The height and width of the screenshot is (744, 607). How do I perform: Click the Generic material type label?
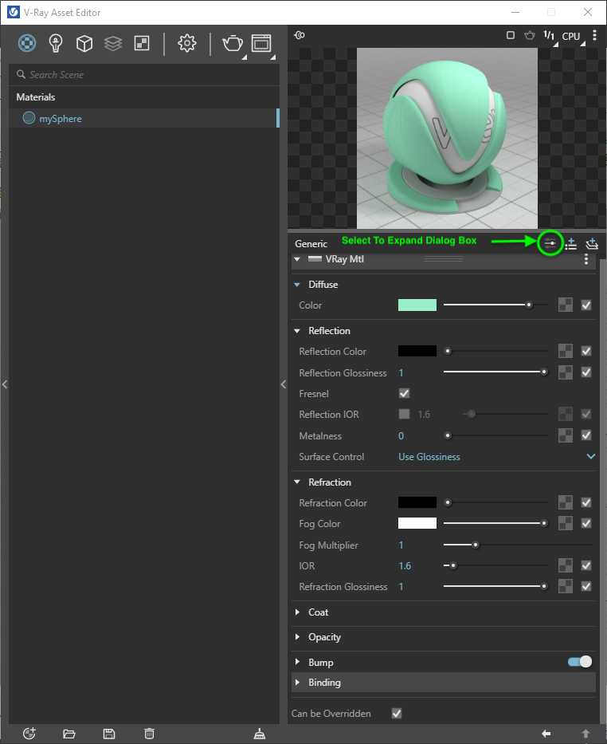pyautogui.click(x=311, y=244)
